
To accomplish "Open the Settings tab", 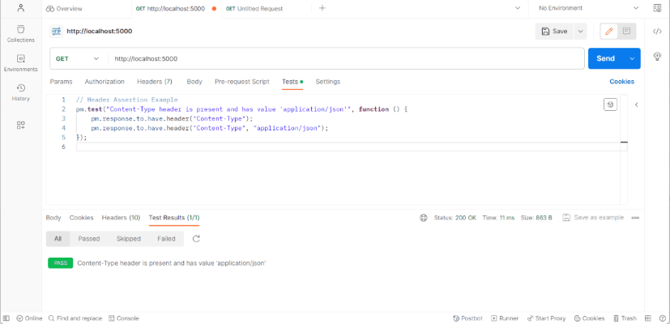I will [328, 81].
